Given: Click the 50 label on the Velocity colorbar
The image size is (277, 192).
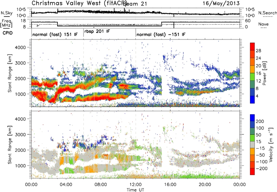Looking at the screenshot, I should [258, 135].
